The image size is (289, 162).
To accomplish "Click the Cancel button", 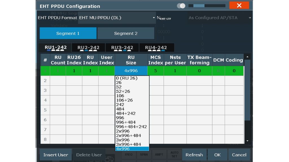I will coord(239,155).
